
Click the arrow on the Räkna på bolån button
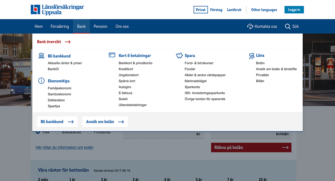point(285,147)
